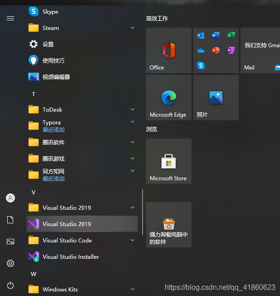Expand the 腾讯软件 chevron

pyautogui.click(x=133, y=142)
